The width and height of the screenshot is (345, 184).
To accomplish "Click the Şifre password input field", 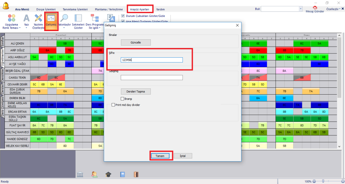I will click(x=151, y=60).
